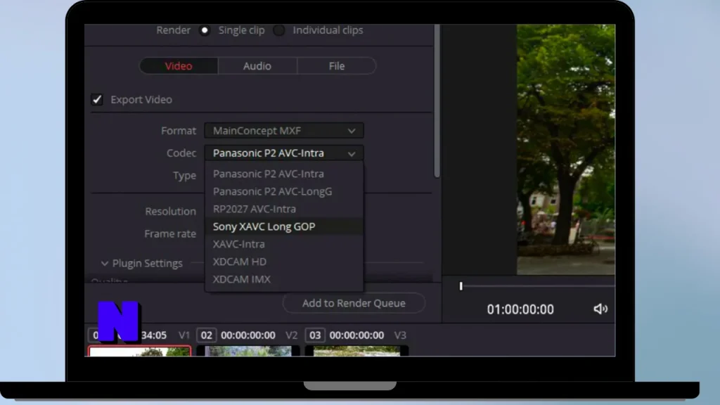Switch to the File tab

(337, 65)
